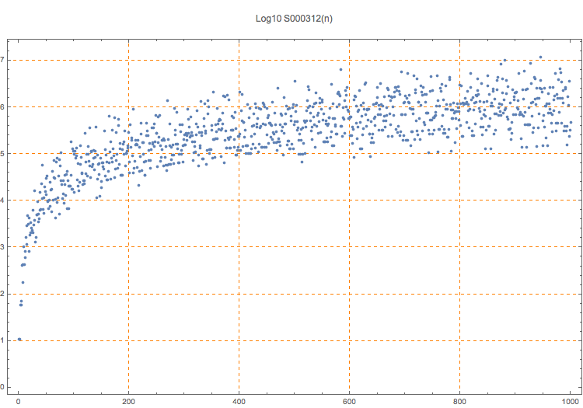Viewport: 583px width, 408px height.
Task: Click x-axis label 1000
Action: tap(570, 402)
